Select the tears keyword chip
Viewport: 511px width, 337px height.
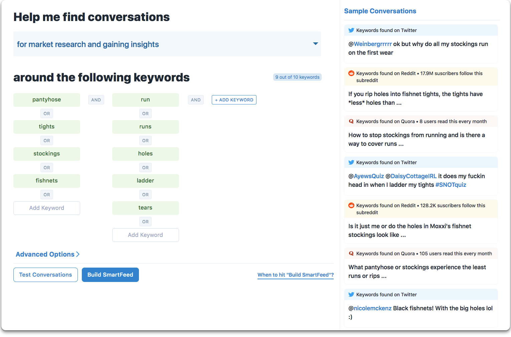145,208
